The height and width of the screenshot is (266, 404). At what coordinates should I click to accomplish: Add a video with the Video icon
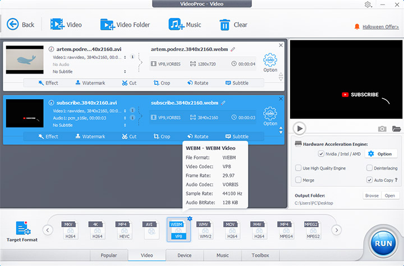coord(57,24)
